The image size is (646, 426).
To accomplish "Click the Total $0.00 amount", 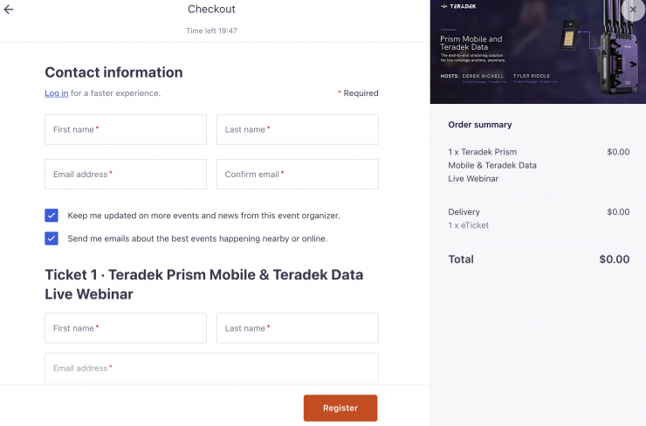I will click(614, 259).
